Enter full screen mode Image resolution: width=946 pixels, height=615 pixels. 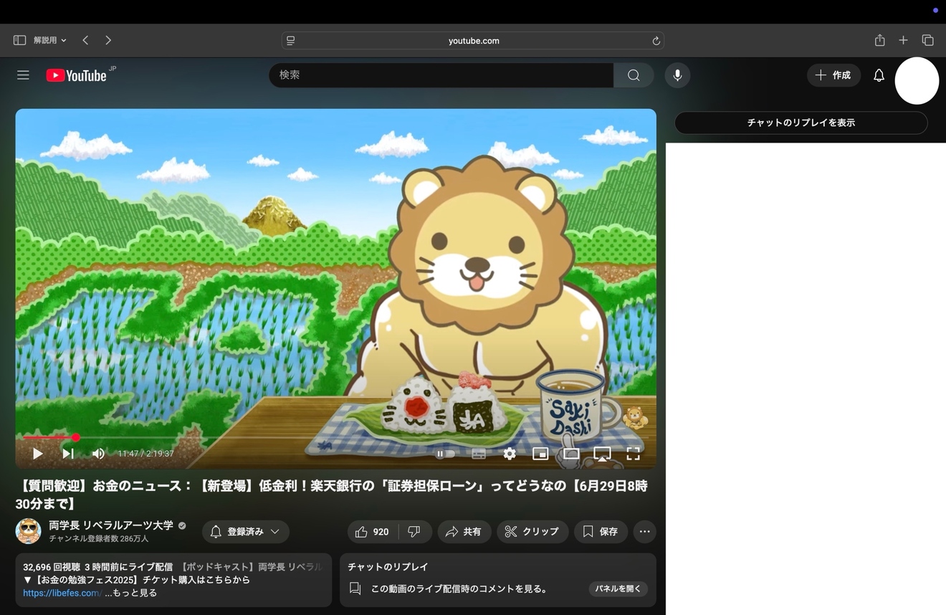[634, 453]
